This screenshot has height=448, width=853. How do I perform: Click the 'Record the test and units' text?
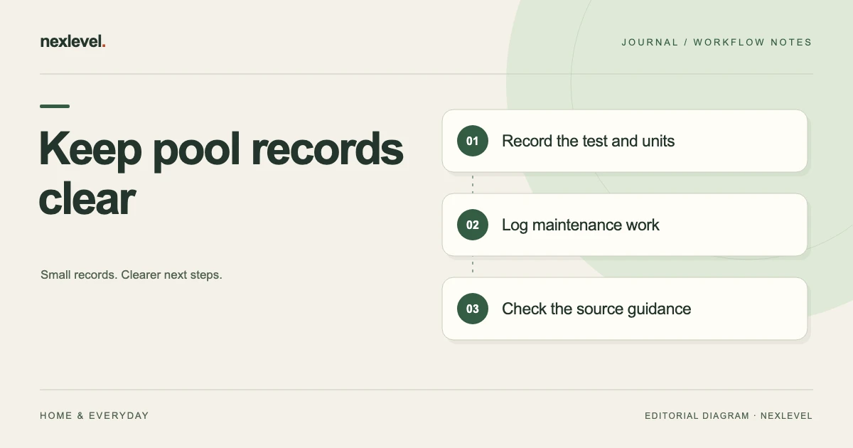[x=588, y=141]
